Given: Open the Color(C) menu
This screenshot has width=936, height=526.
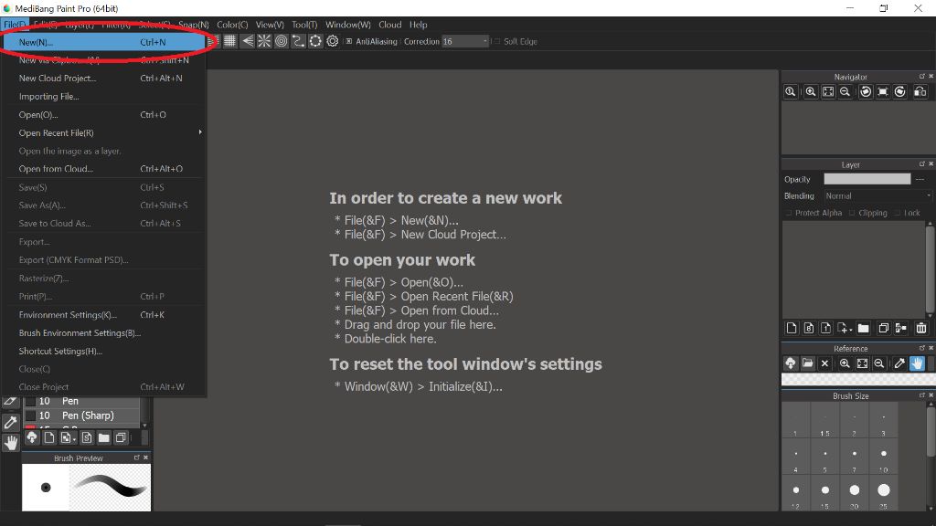Looking at the screenshot, I should click(x=232, y=25).
